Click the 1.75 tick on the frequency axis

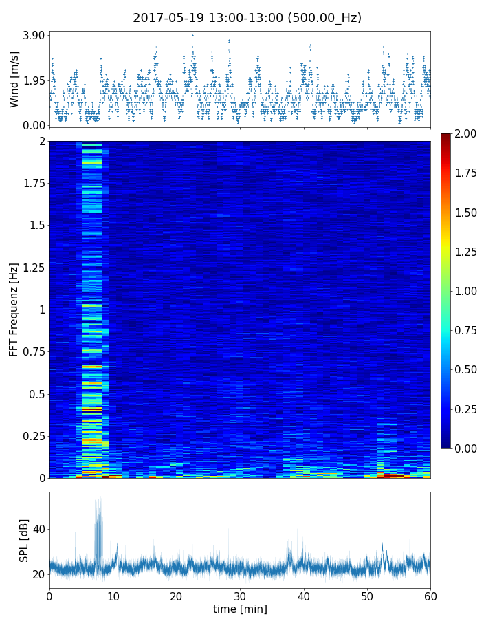click(33, 183)
